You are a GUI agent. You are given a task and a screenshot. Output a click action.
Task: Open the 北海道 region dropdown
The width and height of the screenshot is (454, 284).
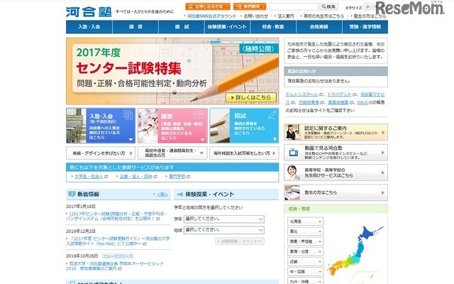coord(306,222)
